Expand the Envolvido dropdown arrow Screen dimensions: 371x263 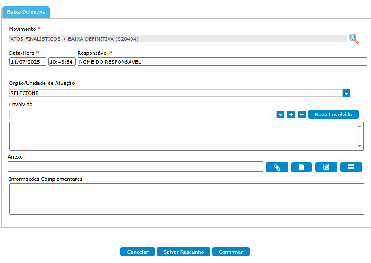(x=280, y=115)
